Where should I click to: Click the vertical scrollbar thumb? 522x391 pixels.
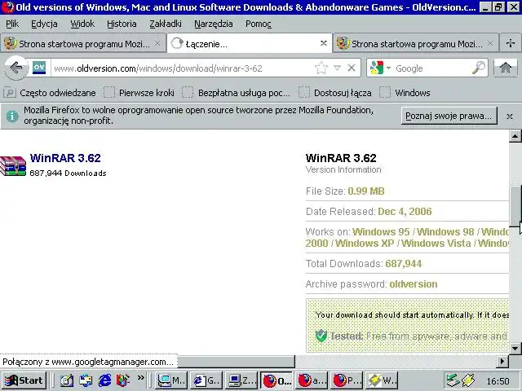[x=515, y=205]
